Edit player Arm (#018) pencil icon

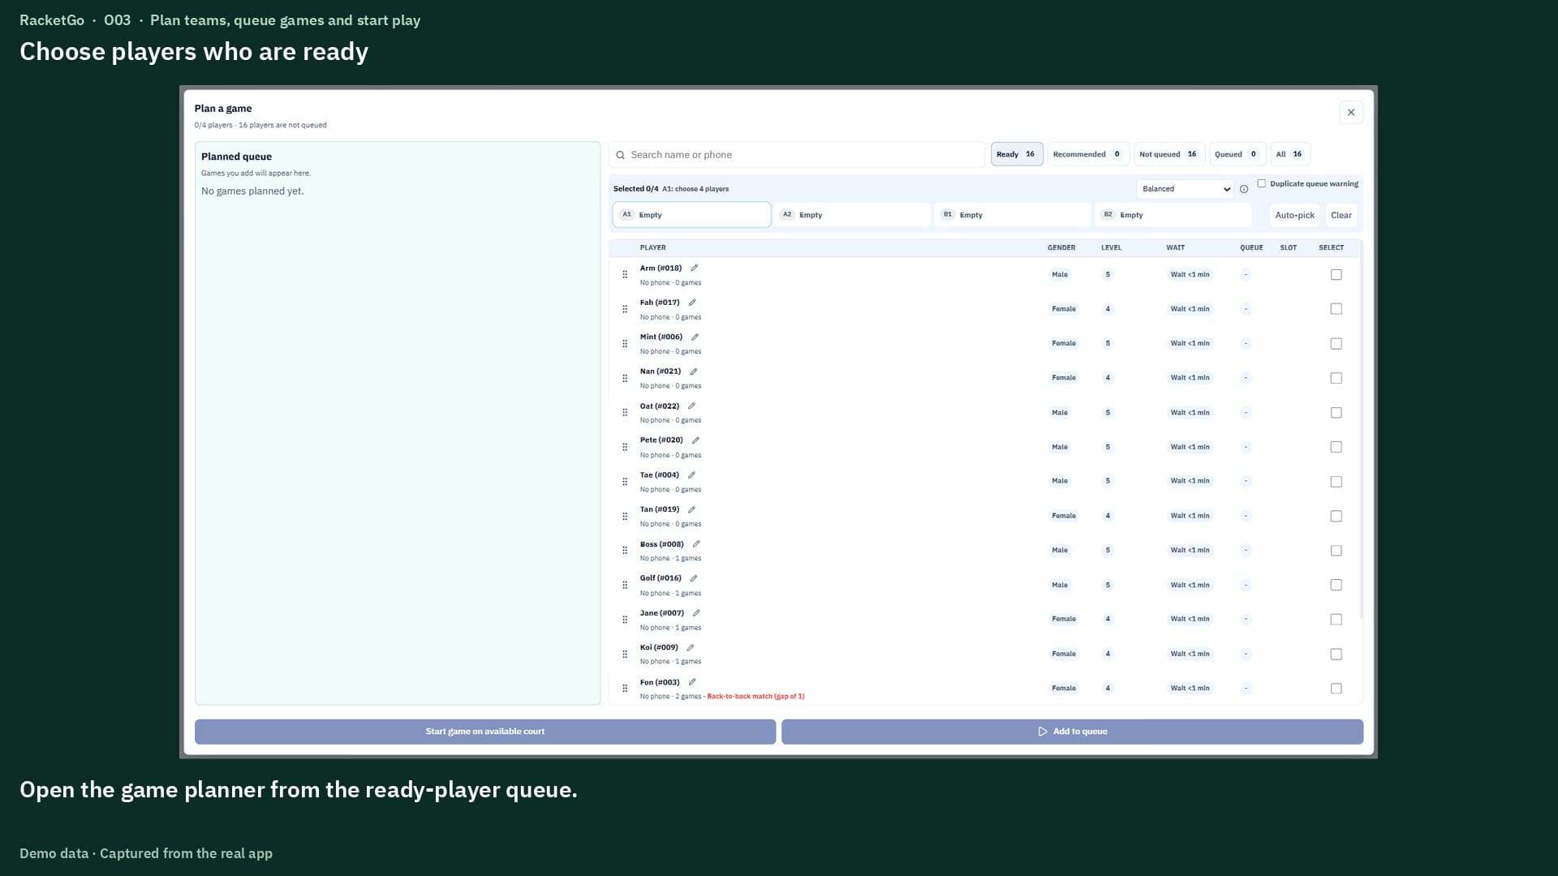(694, 268)
